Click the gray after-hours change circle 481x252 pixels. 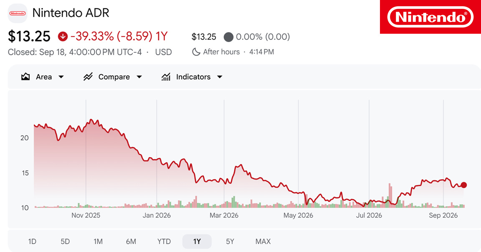coord(228,37)
